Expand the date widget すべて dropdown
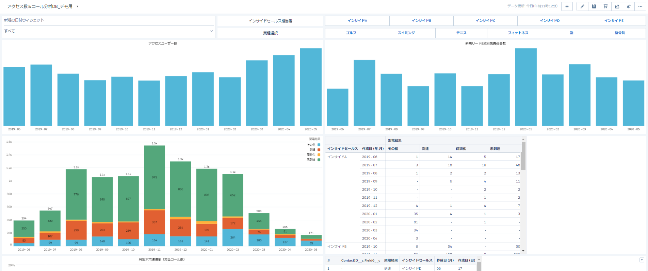This screenshot has width=648, height=271. coord(211,31)
